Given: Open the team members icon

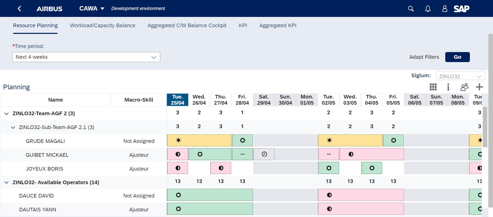Looking at the screenshot, I should 464,87.
